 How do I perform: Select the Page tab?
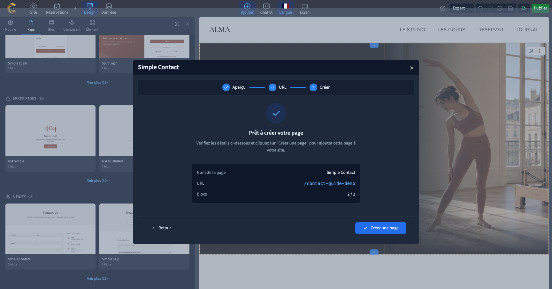click(x=31, y=26)
